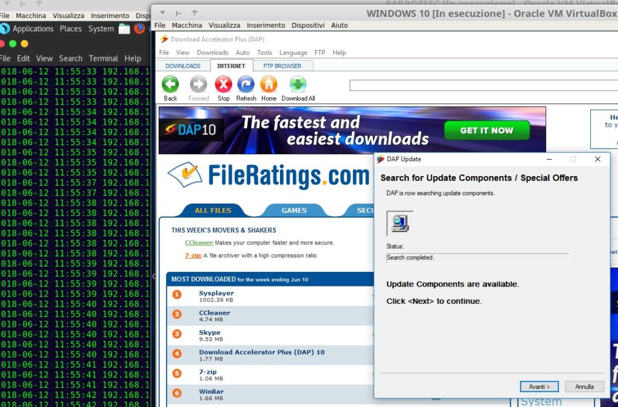This screenshot has width=618, height=407.
Task: Click the DAP browser address bar
Action: pos(483,85)
